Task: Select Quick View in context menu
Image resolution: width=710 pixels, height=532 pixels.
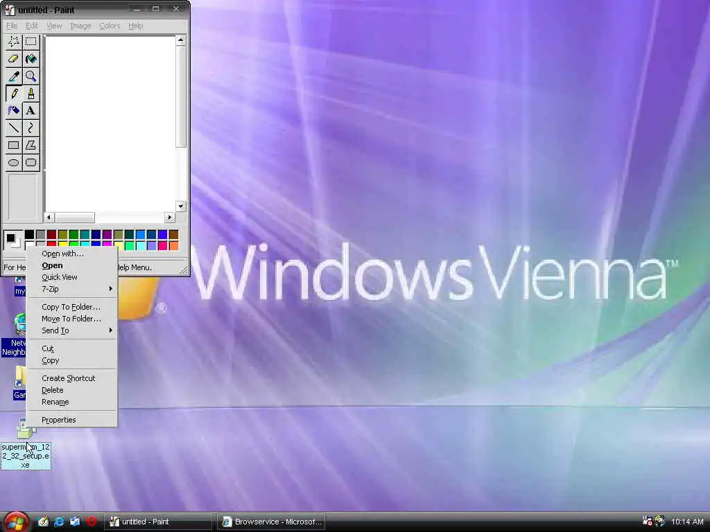Action: point(72,277)
